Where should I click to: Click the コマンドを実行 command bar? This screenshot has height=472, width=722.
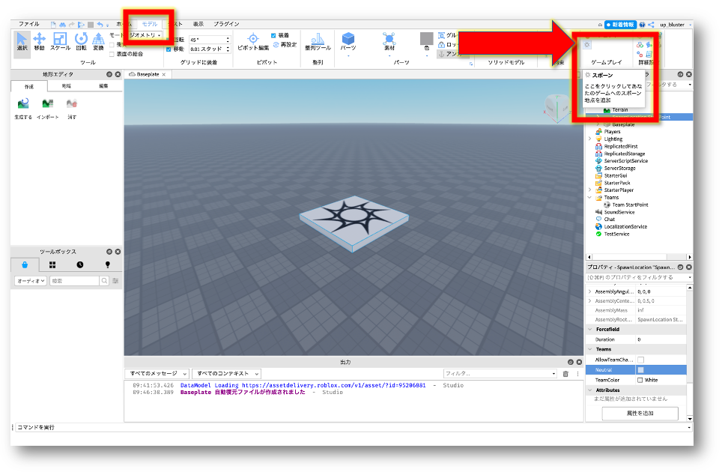(353, 427)
